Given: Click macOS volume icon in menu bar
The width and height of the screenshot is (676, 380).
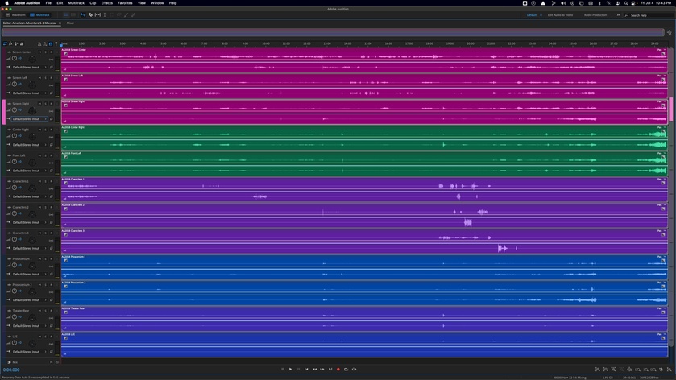Looking at the screenshot, I should tap(563, 3).
